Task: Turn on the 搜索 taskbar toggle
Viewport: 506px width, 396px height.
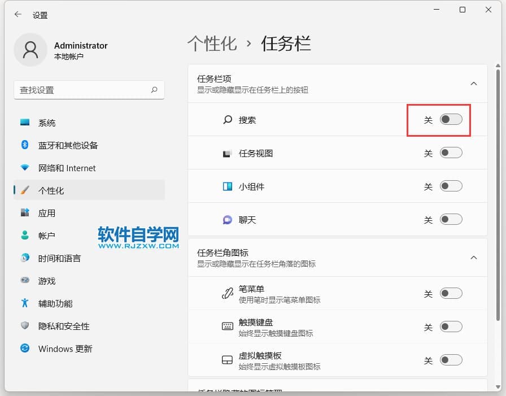Action: click(x=451, y=120)
